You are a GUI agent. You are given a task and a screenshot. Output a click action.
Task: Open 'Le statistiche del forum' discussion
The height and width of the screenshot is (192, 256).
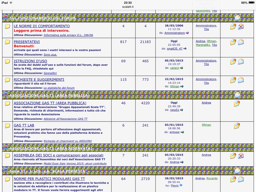pyautogui.click(x=59, y=88)
